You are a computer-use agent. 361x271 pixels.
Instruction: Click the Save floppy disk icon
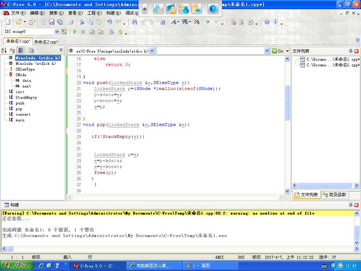51,22
